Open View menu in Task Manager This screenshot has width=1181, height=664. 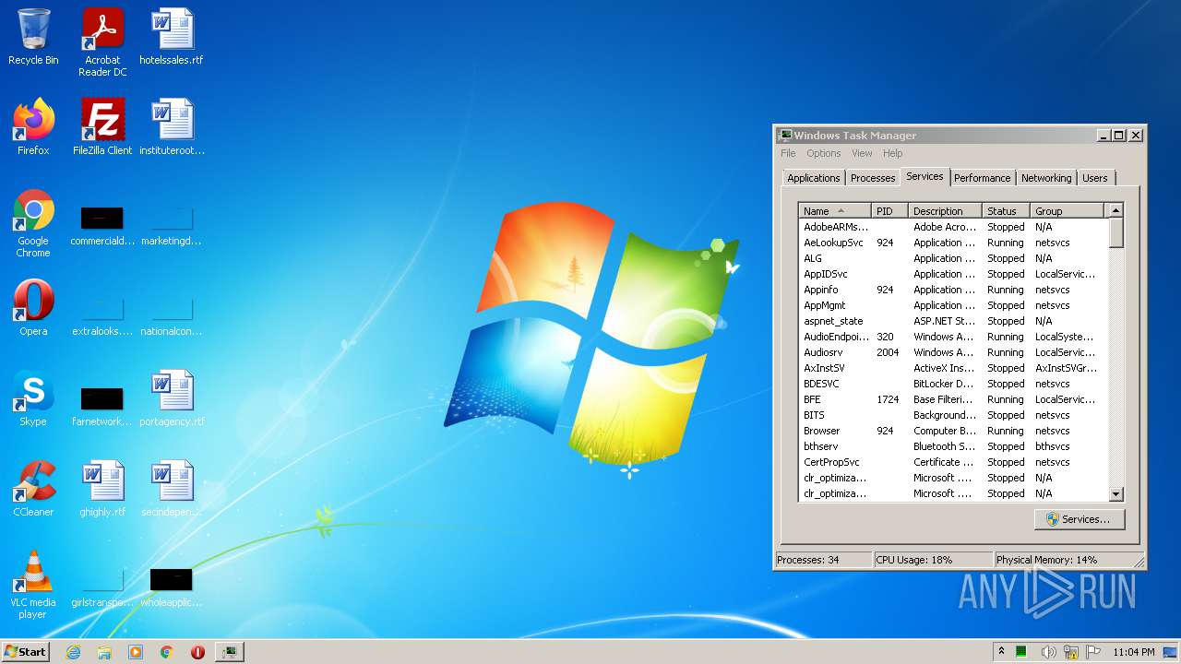[x=862, y=153]
